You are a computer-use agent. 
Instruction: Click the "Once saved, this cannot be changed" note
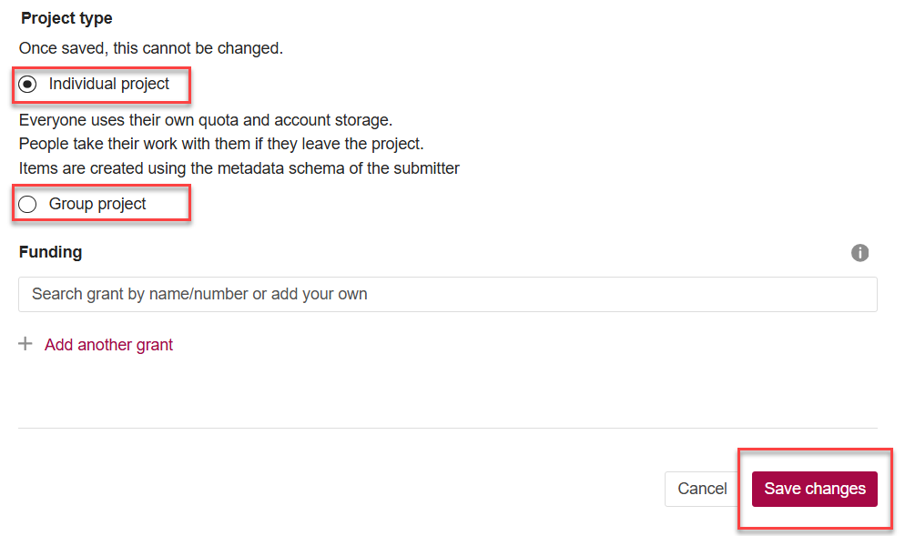(x=151, y=48)
